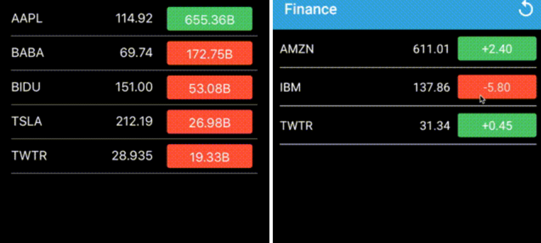
Task: Open the AMZN stock row
Action: click(x=408, y=49)
